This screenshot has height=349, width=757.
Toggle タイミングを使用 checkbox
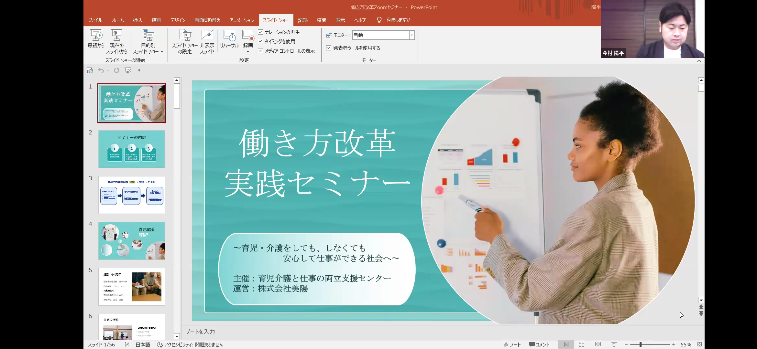260,41
